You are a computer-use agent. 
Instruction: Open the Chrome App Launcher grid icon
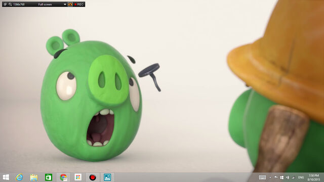pos(78,177)
